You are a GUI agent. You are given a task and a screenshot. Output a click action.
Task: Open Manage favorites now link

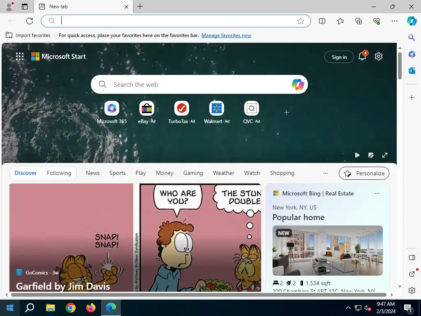click(x=227, y=35)
